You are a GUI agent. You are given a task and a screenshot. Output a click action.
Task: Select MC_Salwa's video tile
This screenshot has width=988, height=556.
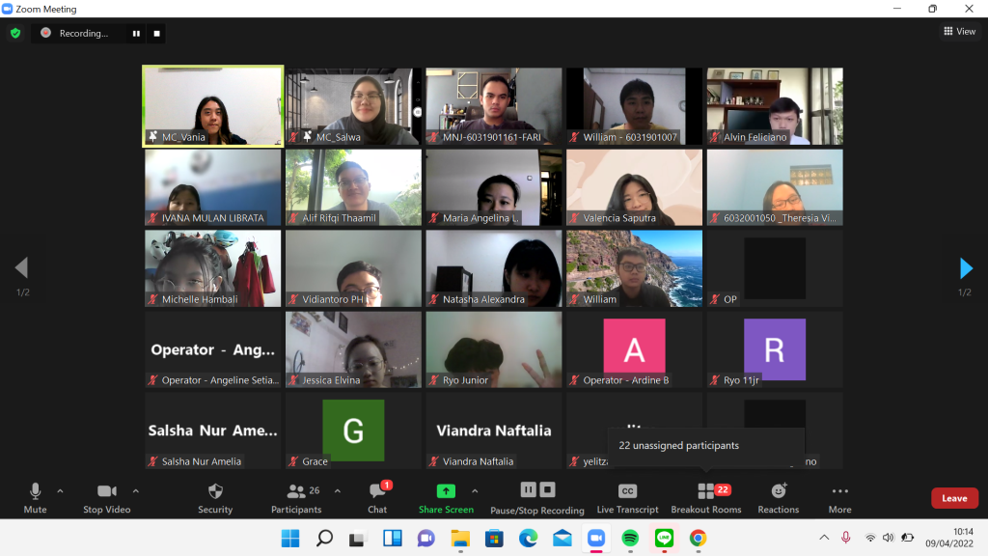[x=353, y=105]
